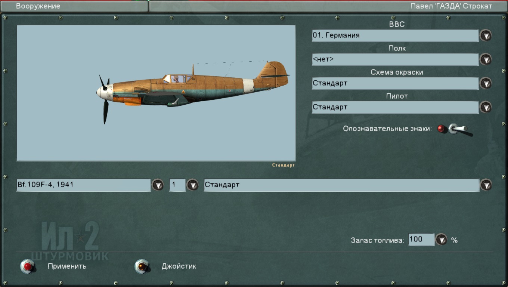Click the aircraft number field showing 1
508x287 pixels.
coord(177,185)
